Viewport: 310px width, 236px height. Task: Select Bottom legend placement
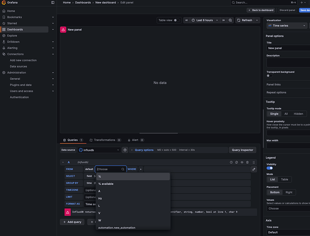(x=275, y=192)
